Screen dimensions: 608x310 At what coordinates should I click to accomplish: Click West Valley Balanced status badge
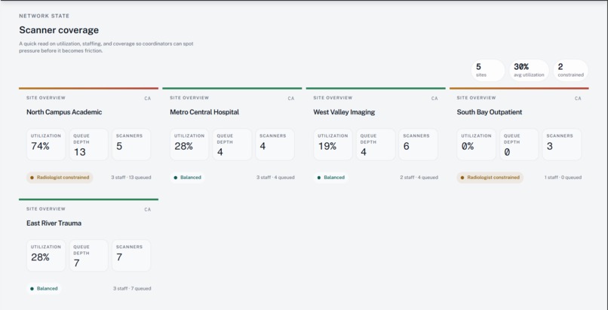point(330,178)
